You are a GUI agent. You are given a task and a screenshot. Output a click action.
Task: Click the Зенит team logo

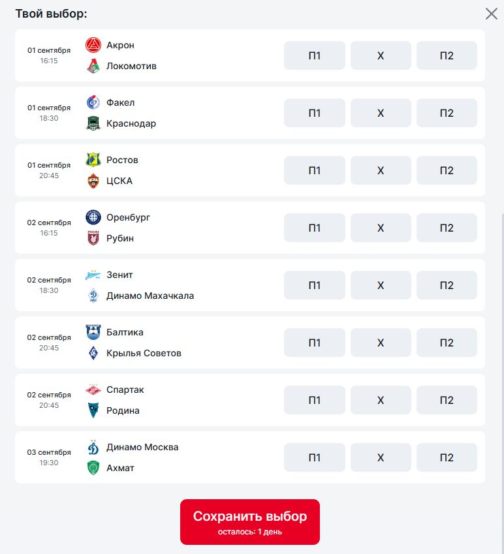coord(93,275)
